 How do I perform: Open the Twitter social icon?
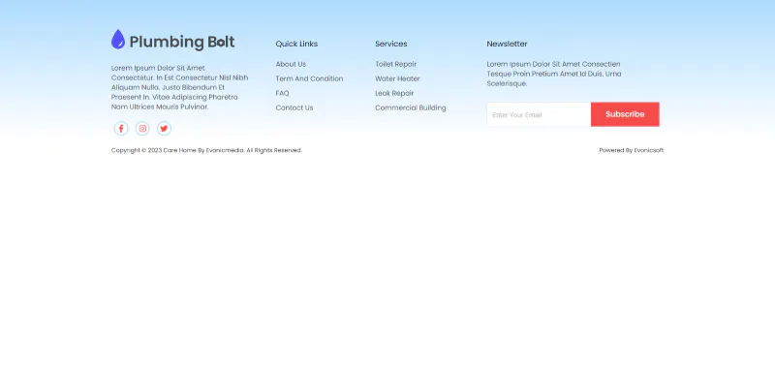(164, 129)
